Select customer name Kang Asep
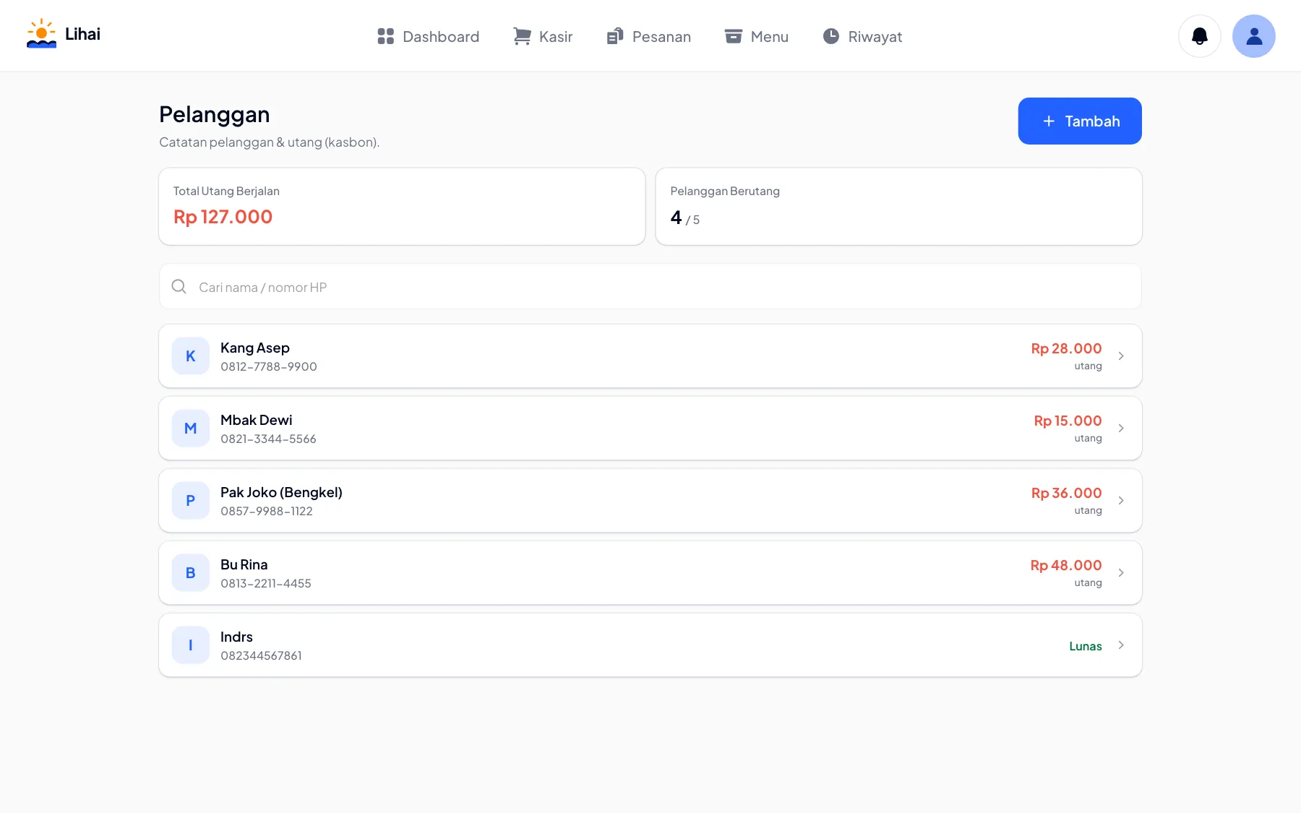This screenshot has height=813, width=1301. point(255,348)
